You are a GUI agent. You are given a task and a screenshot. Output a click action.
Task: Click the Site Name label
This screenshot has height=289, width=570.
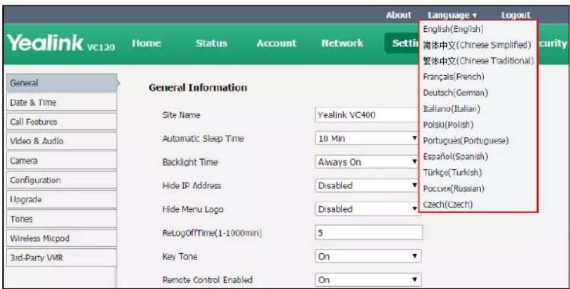(181, 115)
